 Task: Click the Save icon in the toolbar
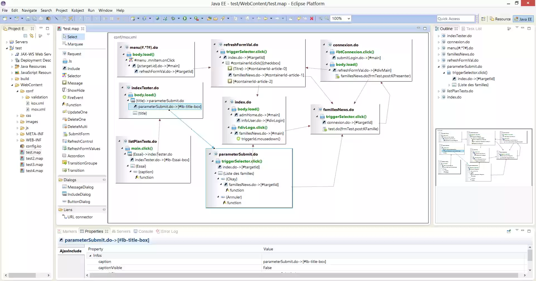point(28,18)
